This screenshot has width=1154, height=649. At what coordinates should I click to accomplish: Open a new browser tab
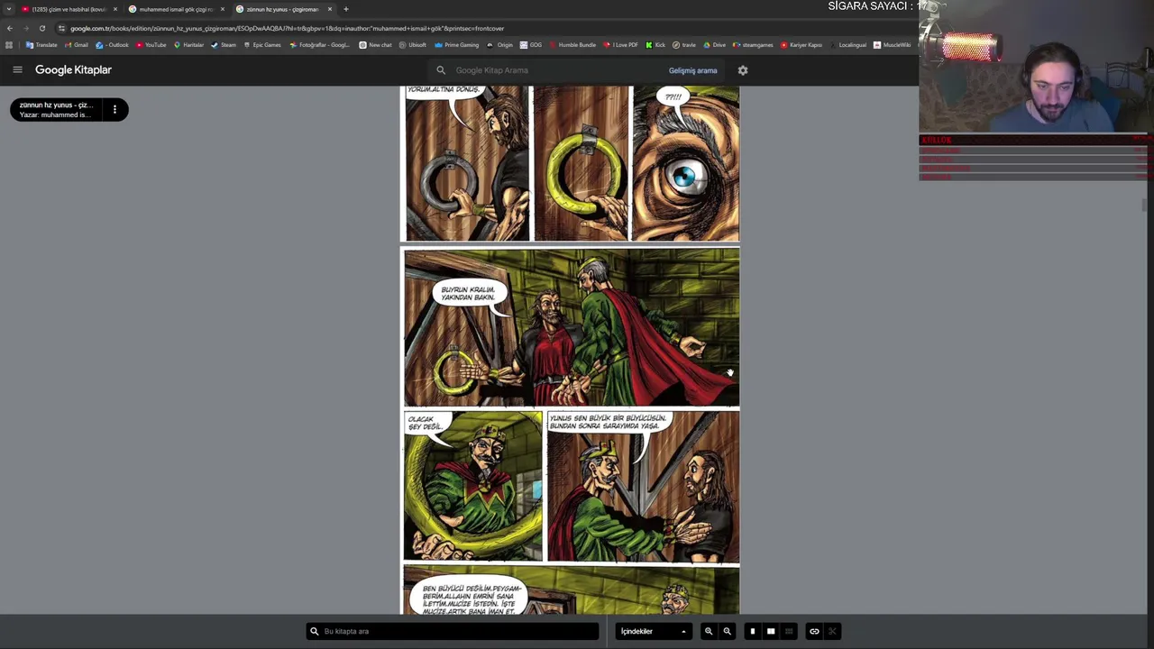(346, 9)
